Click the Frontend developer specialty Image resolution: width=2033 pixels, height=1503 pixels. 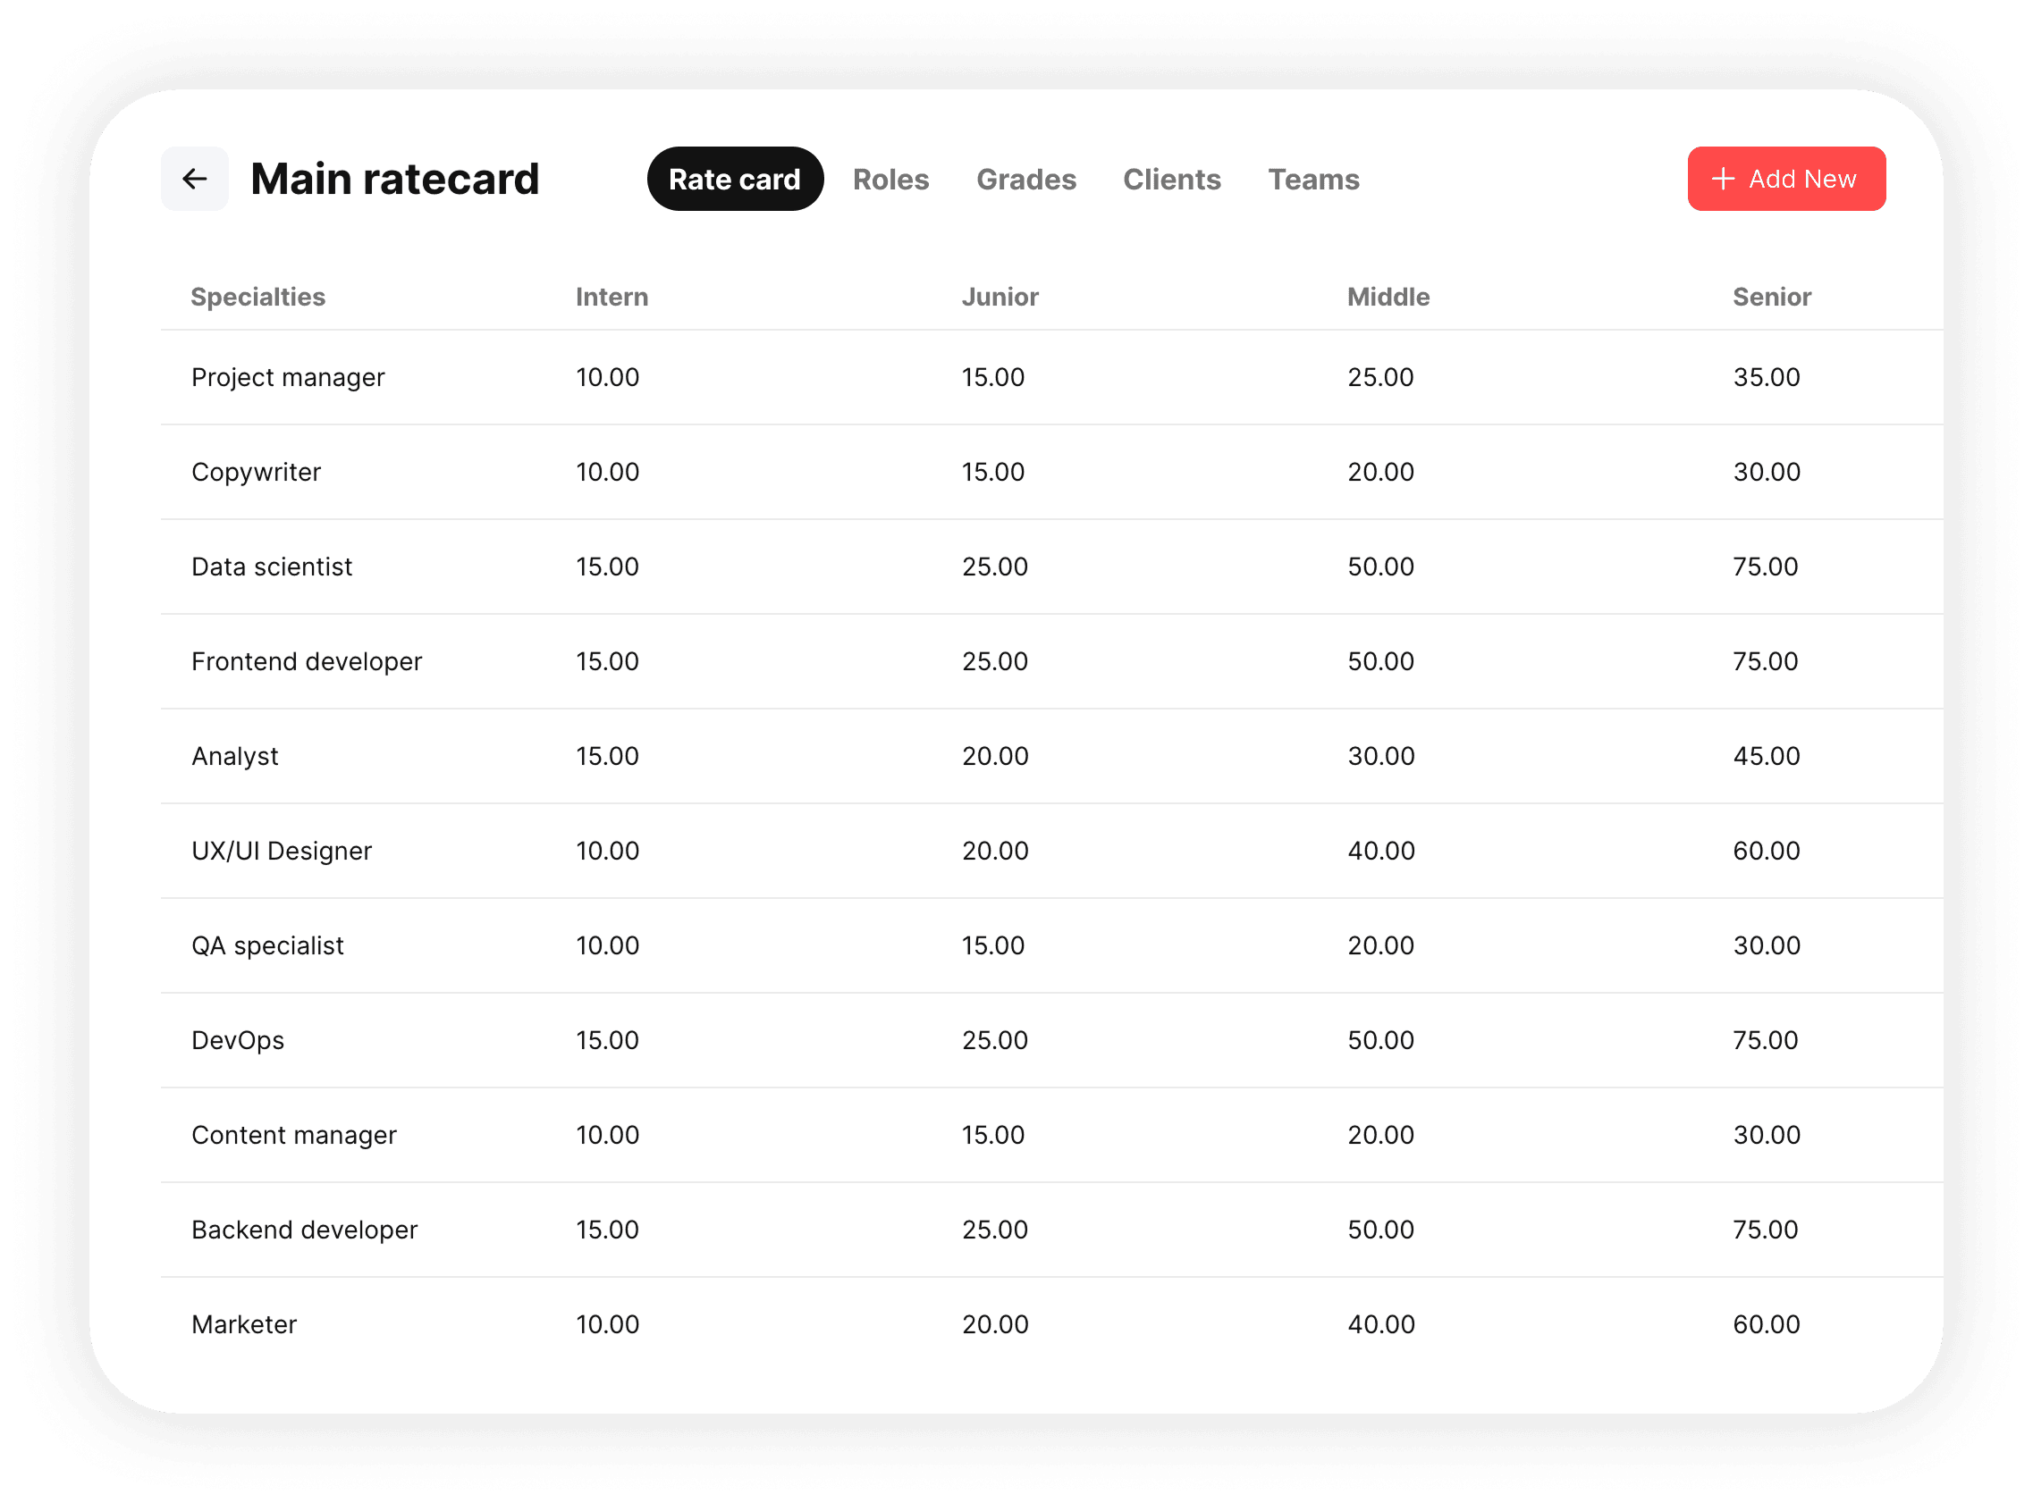(x=307, y=661)
